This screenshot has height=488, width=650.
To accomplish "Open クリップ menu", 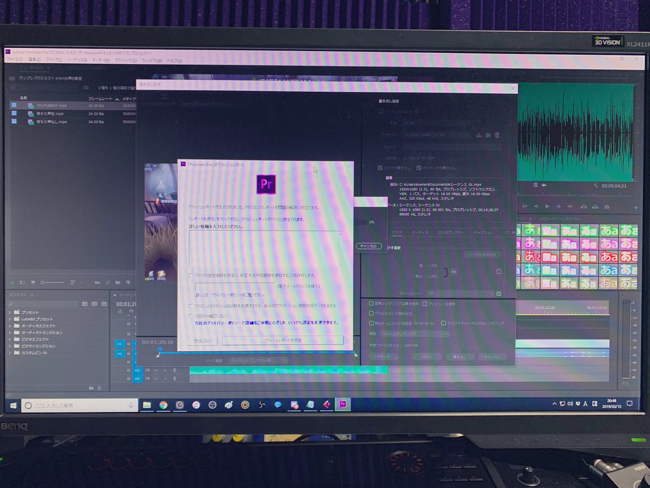I will (54, 60).
